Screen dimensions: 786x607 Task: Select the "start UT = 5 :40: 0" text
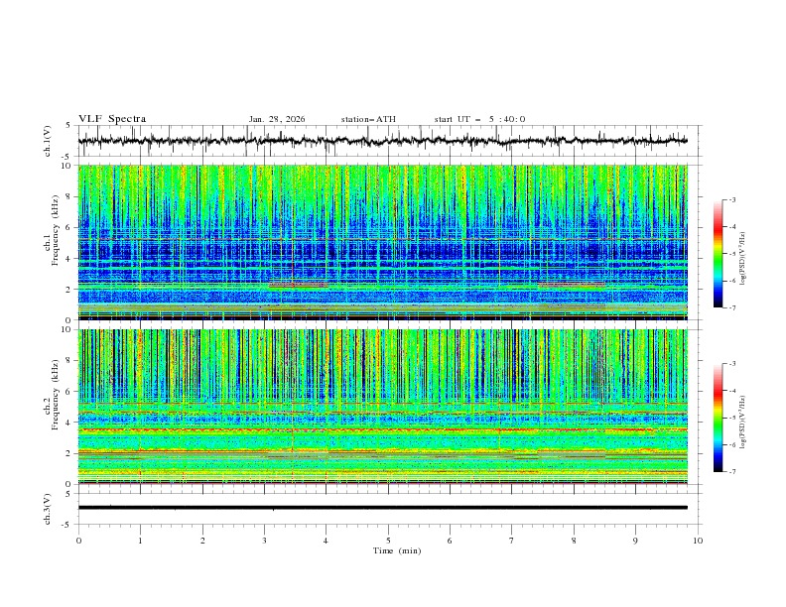(x=479, y=119)
